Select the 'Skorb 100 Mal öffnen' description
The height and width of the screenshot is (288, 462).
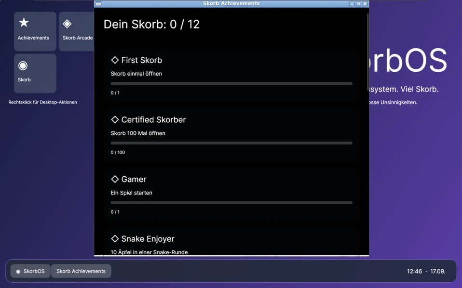138,133
